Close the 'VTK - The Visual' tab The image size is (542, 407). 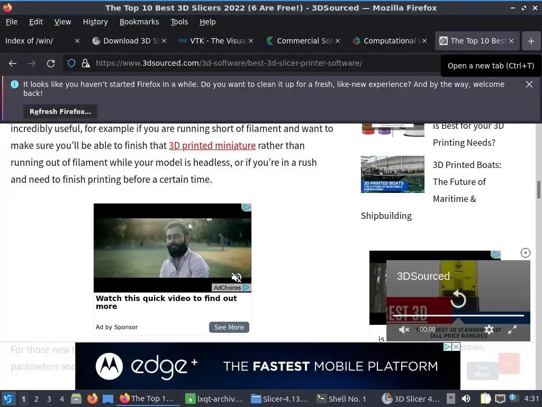[251, 41]
